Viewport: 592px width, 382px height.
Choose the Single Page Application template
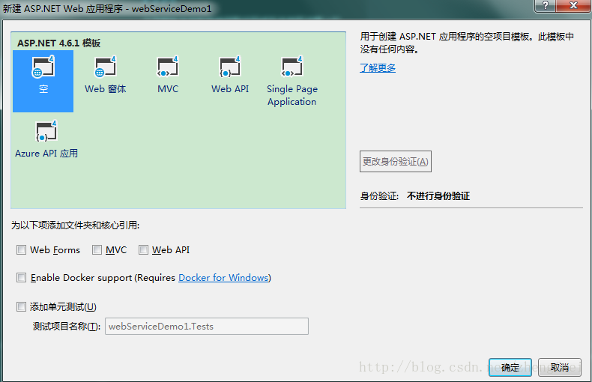(x=292, y=81)
